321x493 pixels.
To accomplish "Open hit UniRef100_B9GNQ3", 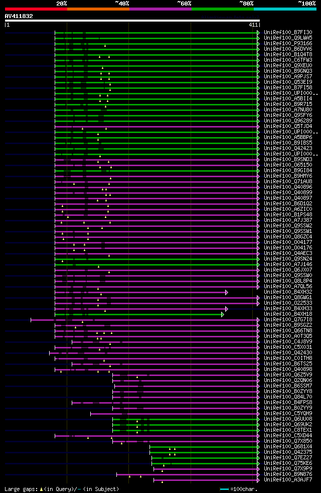I will (288, 71).
